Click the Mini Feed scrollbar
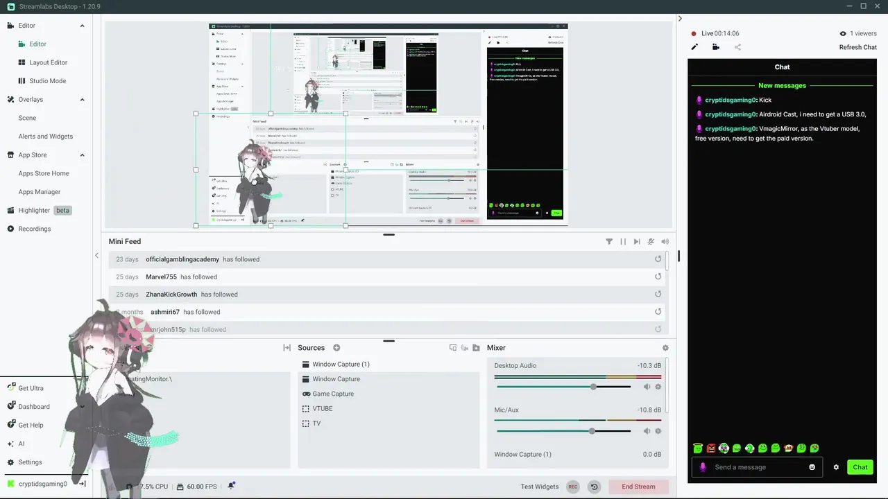Image resolution: width=888 pixels, height=499 pixels. click(x=667, y=262)
